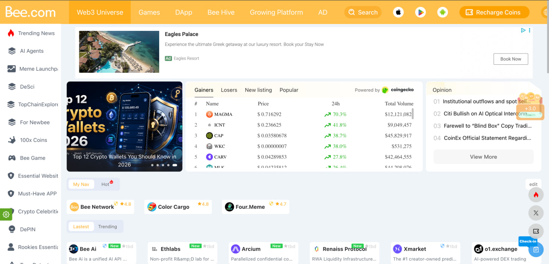Click the edit button on right
This screenshot has height=264, width=549.
534,184
